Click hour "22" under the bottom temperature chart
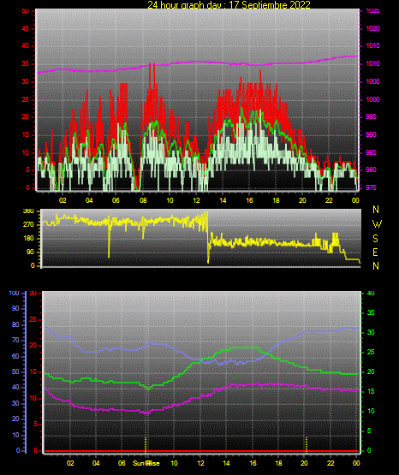The height and width of the screenshot is (475, 399). (x=331, y=463)
